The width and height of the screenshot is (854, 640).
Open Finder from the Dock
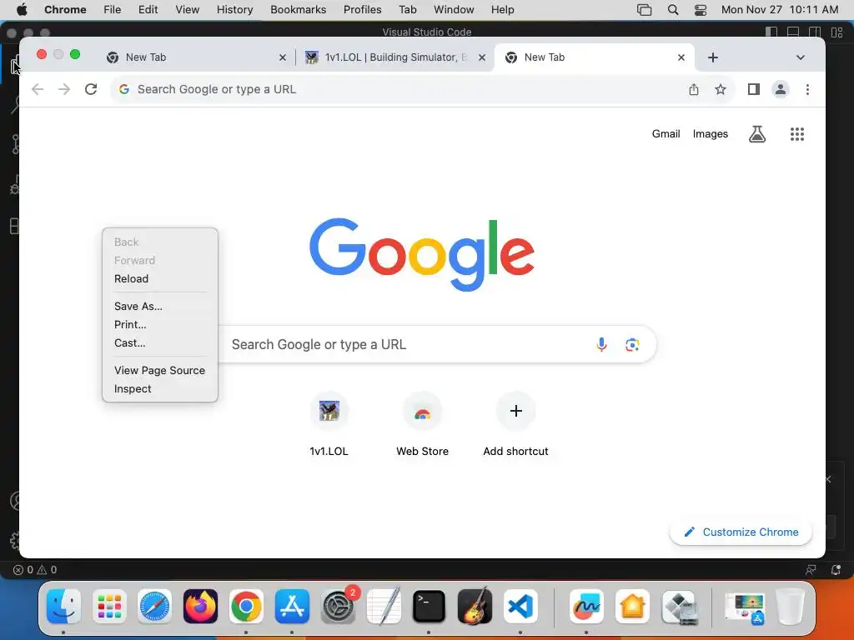pos(63,607)
